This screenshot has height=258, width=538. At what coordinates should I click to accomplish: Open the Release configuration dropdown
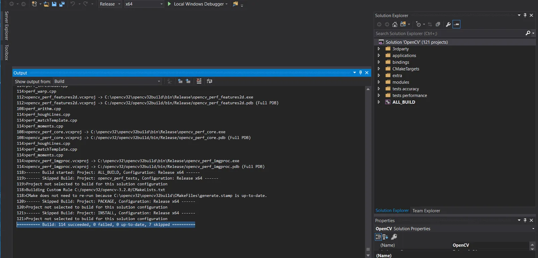[x=110, y=4]
